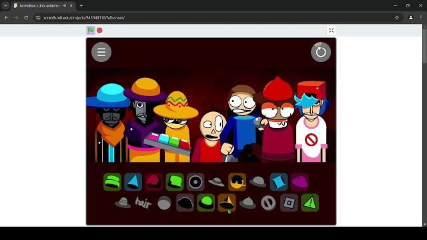The height and width of the screenshot is (240, 427).
Task: Select the purple magenta hat icon
Action: pos(300,182)
